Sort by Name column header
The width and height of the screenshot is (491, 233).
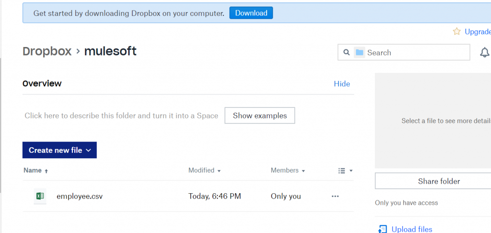(35, 170)
